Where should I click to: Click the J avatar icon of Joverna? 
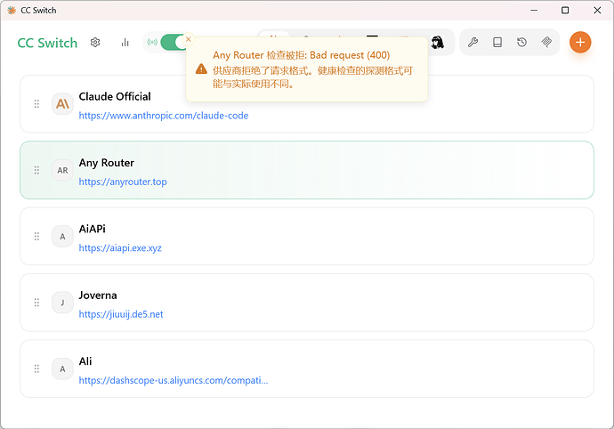click(x=62, y=303)
